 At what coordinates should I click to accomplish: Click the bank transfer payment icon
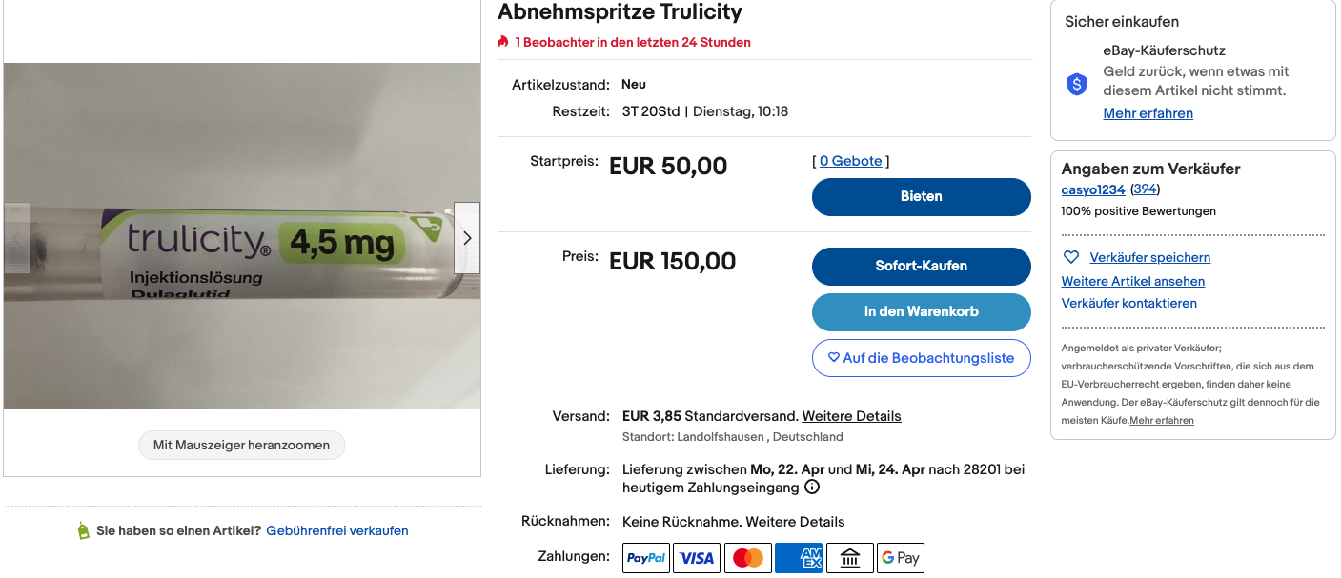click(849, 558)
